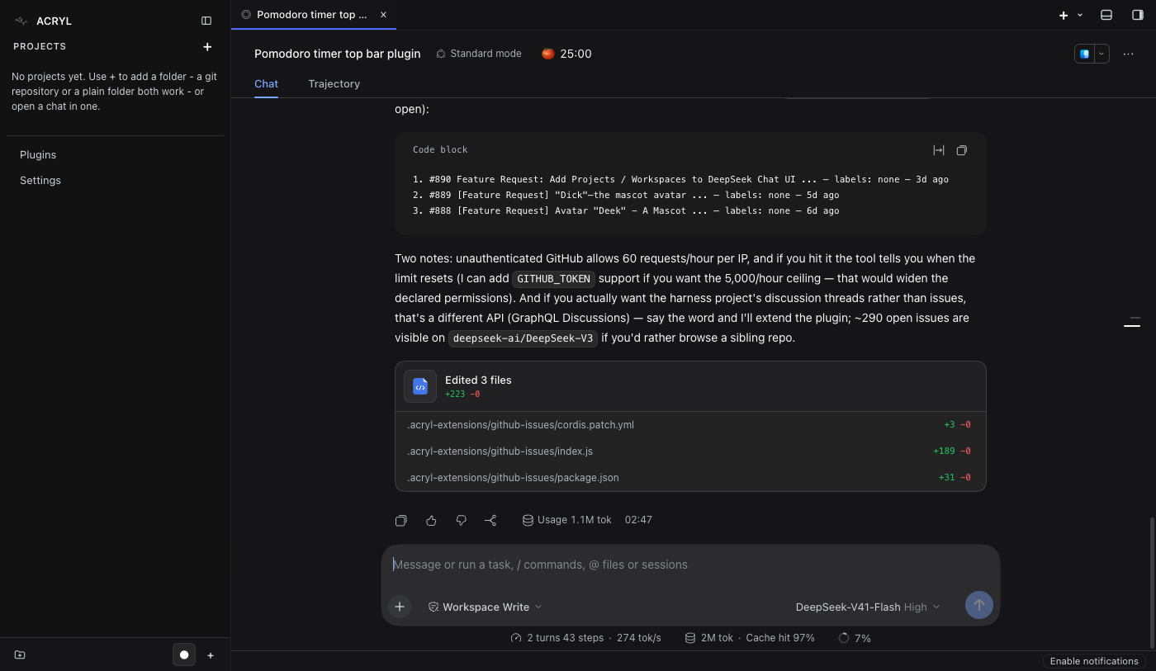Expand the new tab dropdown arrow
This screenshot has height=671, width=1156.
coord(1080,15)
